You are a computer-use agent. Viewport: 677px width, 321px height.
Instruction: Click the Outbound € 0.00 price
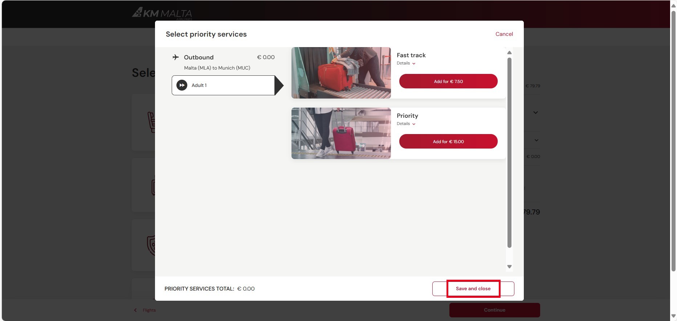[x=266, y=57]
